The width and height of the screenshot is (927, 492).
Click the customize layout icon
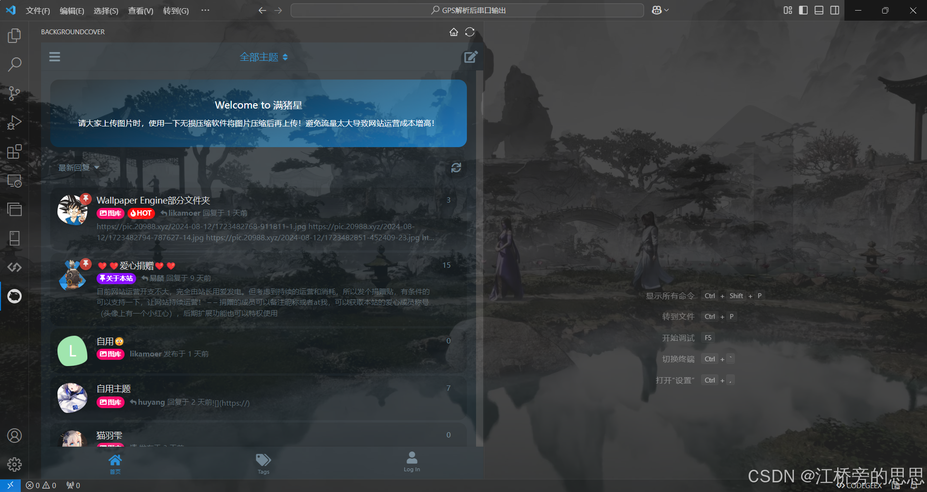tap(788, 10)
